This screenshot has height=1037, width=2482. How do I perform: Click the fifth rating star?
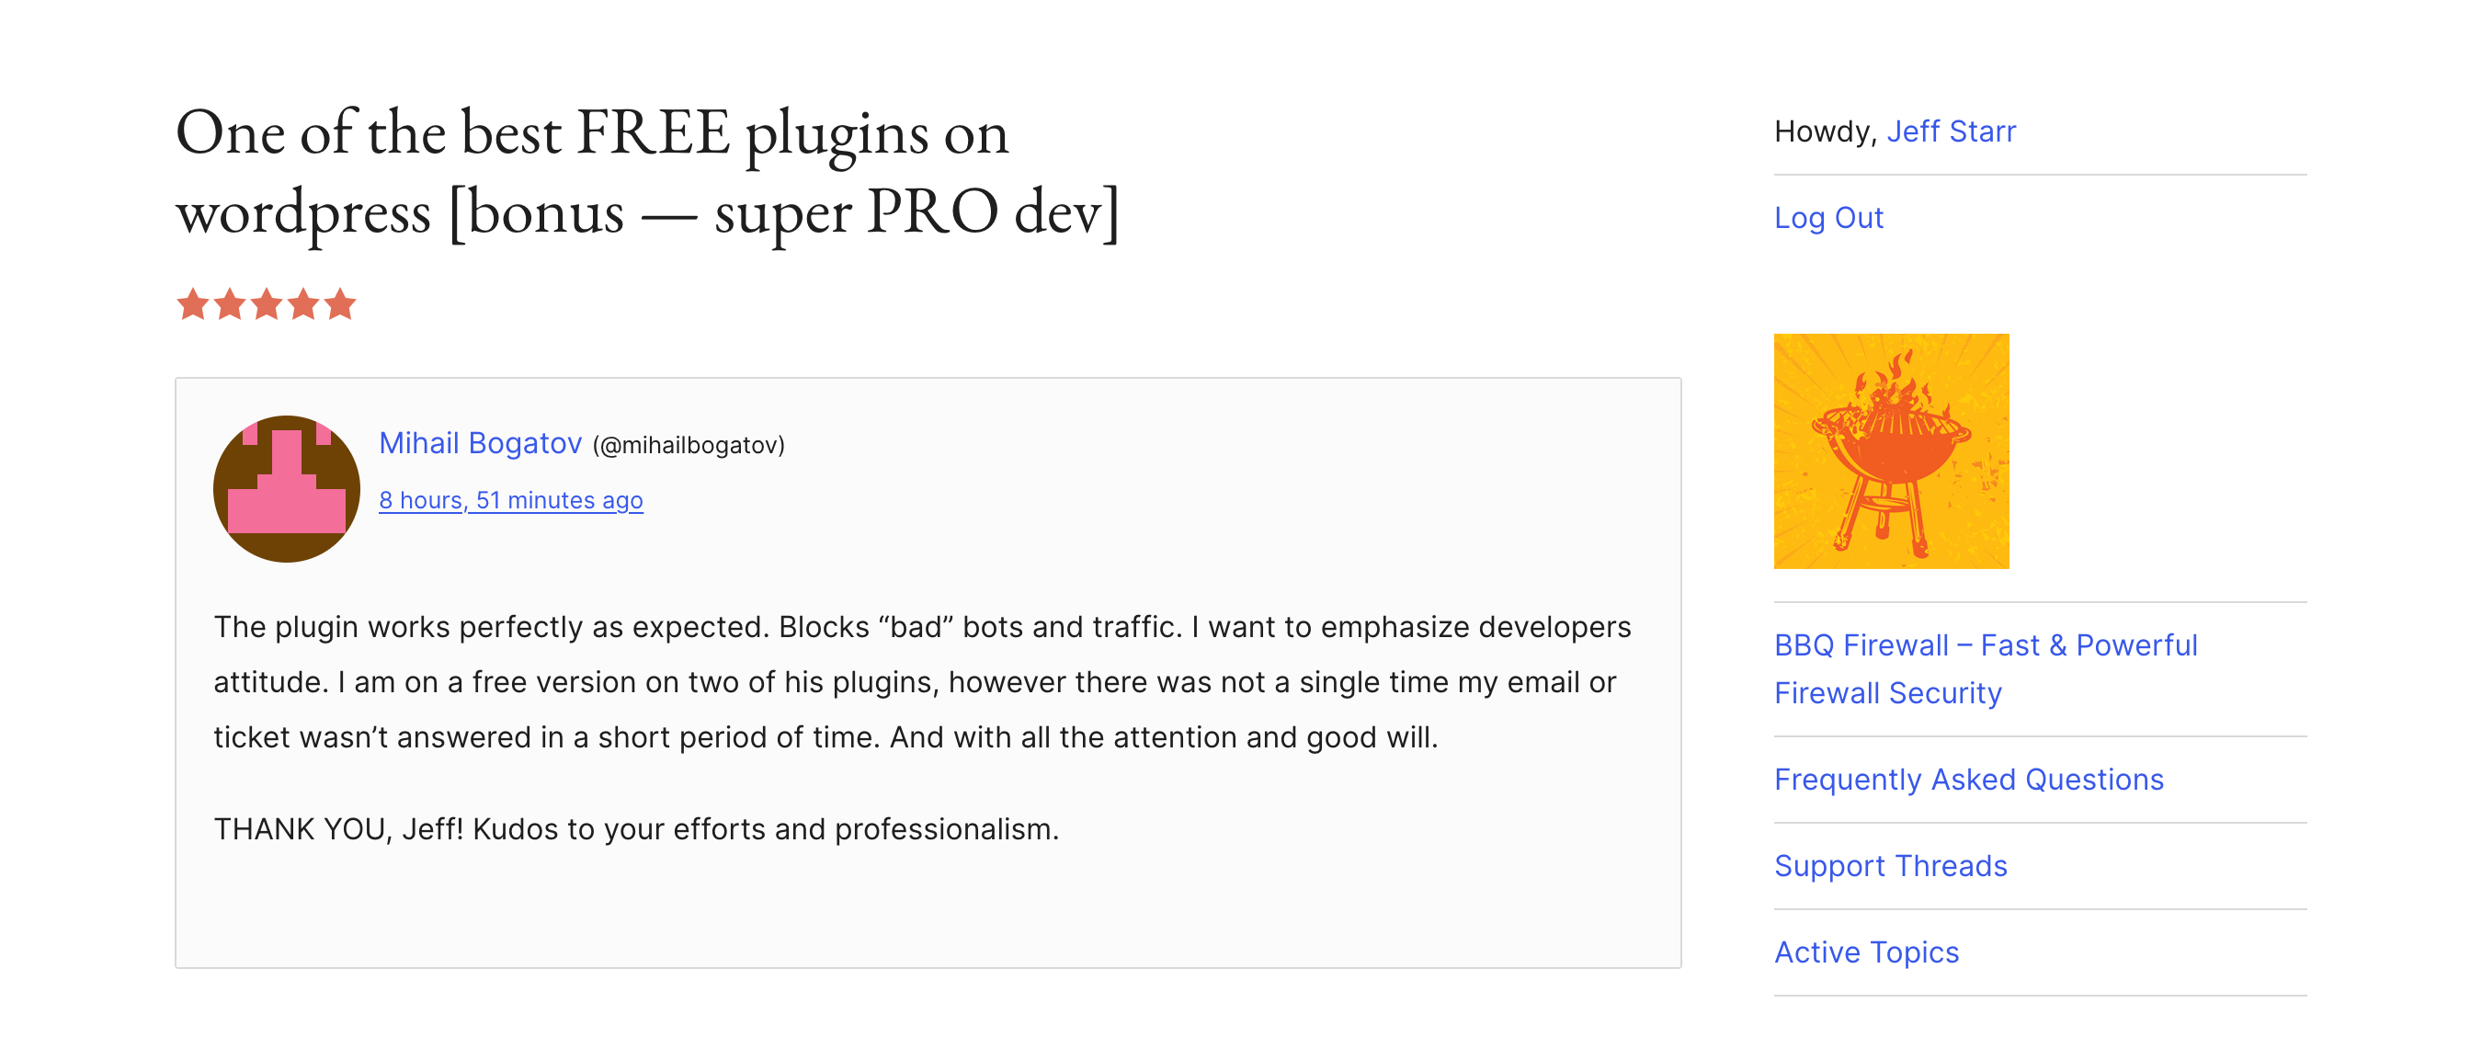tap(340, 304)
